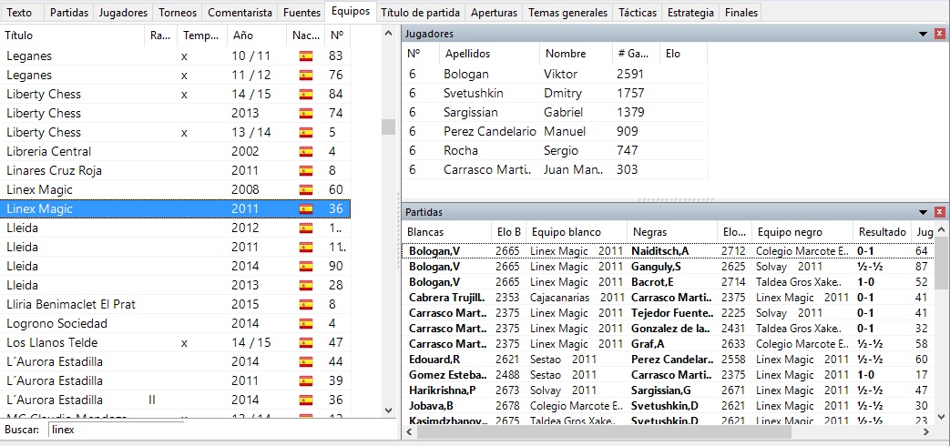Sort games by the Resultado column header

(x=882, y=232)
